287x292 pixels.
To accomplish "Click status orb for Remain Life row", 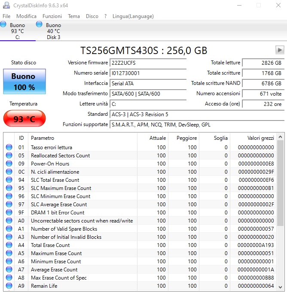I will pos(9,286).
